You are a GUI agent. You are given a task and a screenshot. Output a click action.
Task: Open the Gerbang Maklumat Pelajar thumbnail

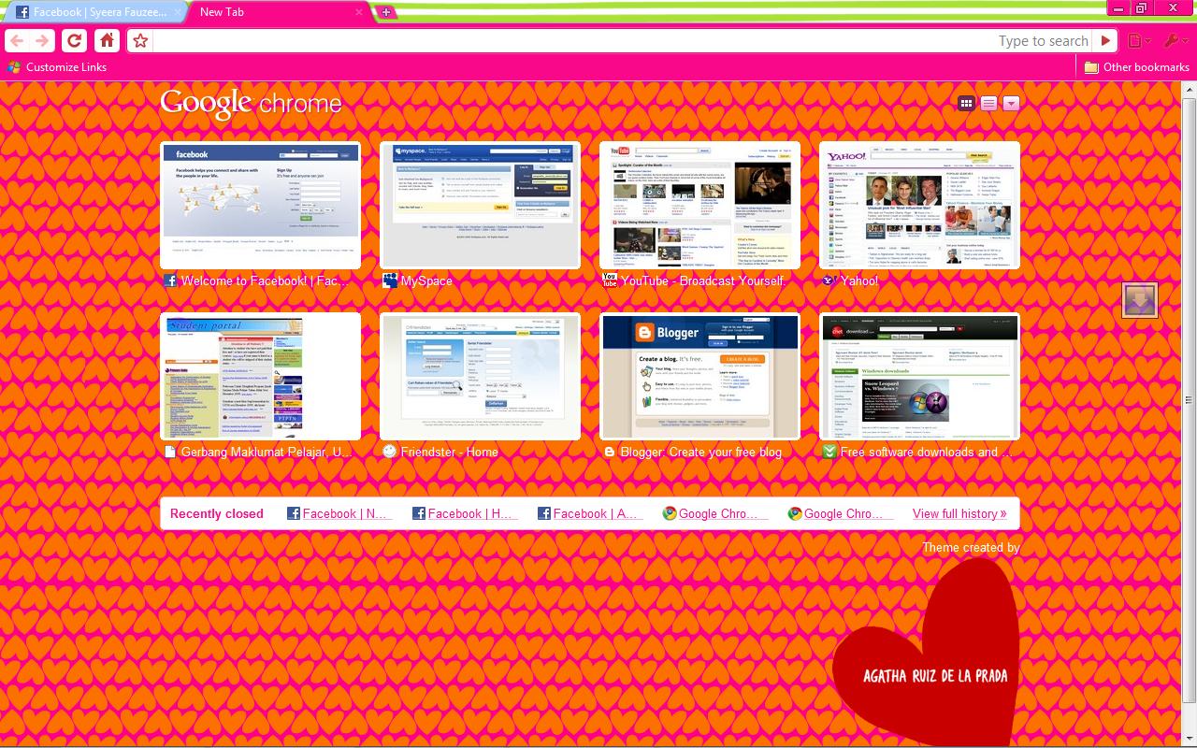coord(260,376)
